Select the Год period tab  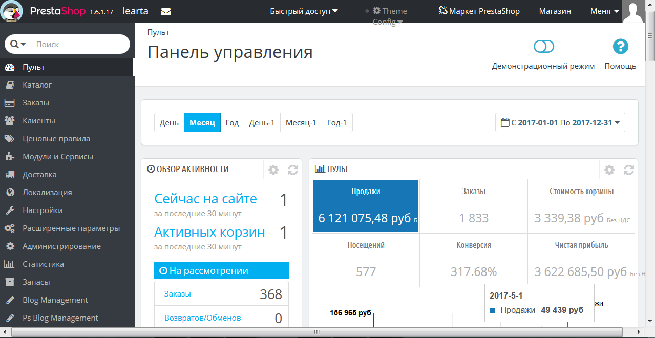232,122
